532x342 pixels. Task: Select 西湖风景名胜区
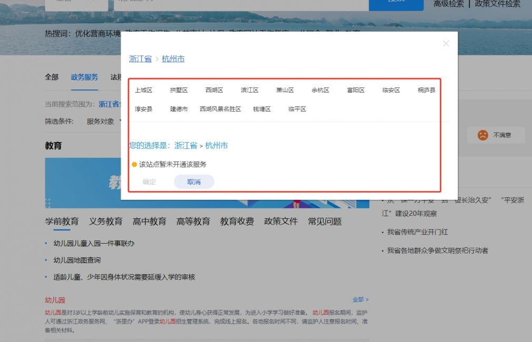(220, 109)
